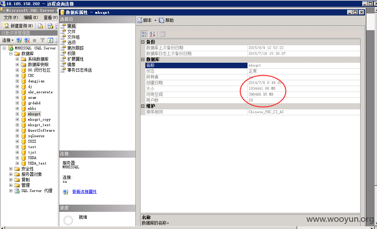Collapse the 备份 category in property grid
Image resolution: width=377 pixels, height=229 pixels.
tap(143, 42)
